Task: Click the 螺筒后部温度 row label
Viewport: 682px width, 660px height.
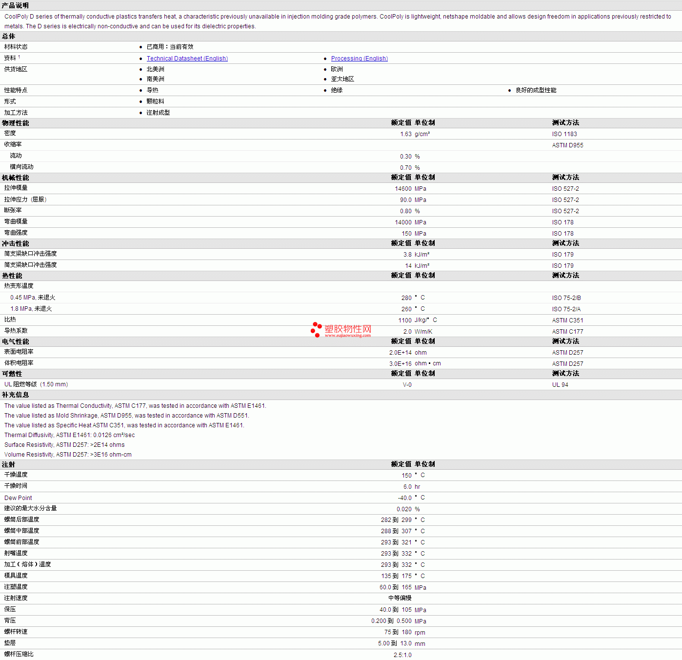Action: (21, 520)
